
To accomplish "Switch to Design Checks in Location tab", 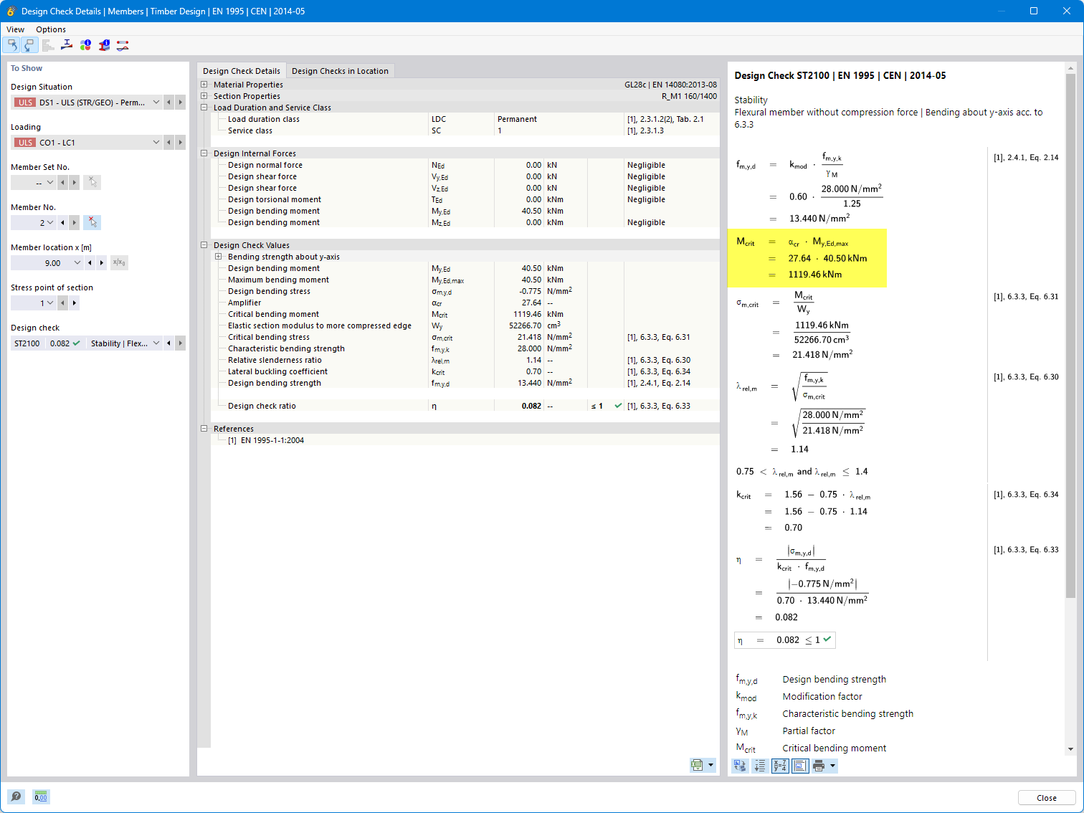I will pyautogui.click(x=340, y=71).
